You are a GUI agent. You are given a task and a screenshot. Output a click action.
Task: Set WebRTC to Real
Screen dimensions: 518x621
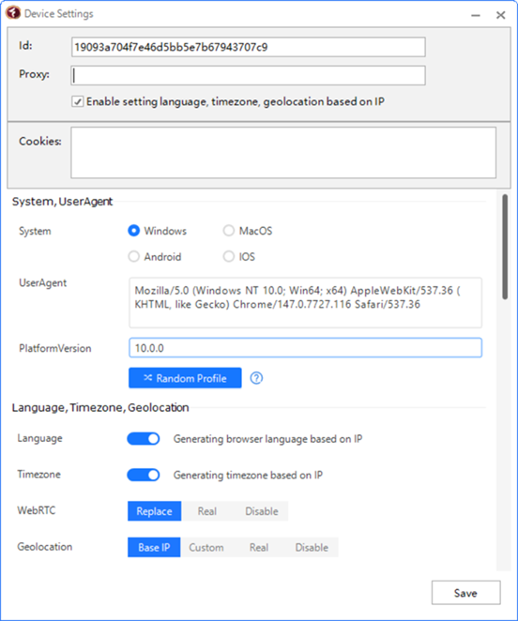206,511
